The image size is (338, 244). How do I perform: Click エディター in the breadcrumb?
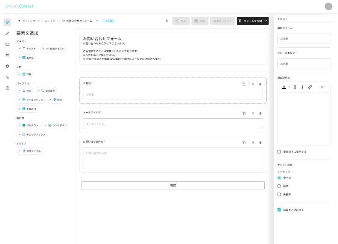click(51, 21)
